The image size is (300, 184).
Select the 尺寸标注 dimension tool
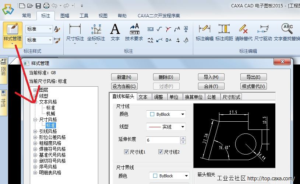pos(75,32)
